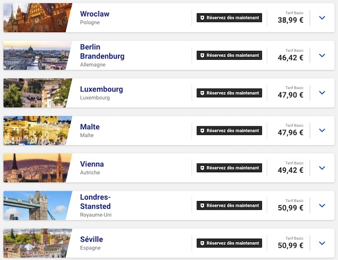This screenshot has height=260, width=338.
Task: Expand the Berlin Brandenburg fare chevron
Action: (x=322, y=55)
